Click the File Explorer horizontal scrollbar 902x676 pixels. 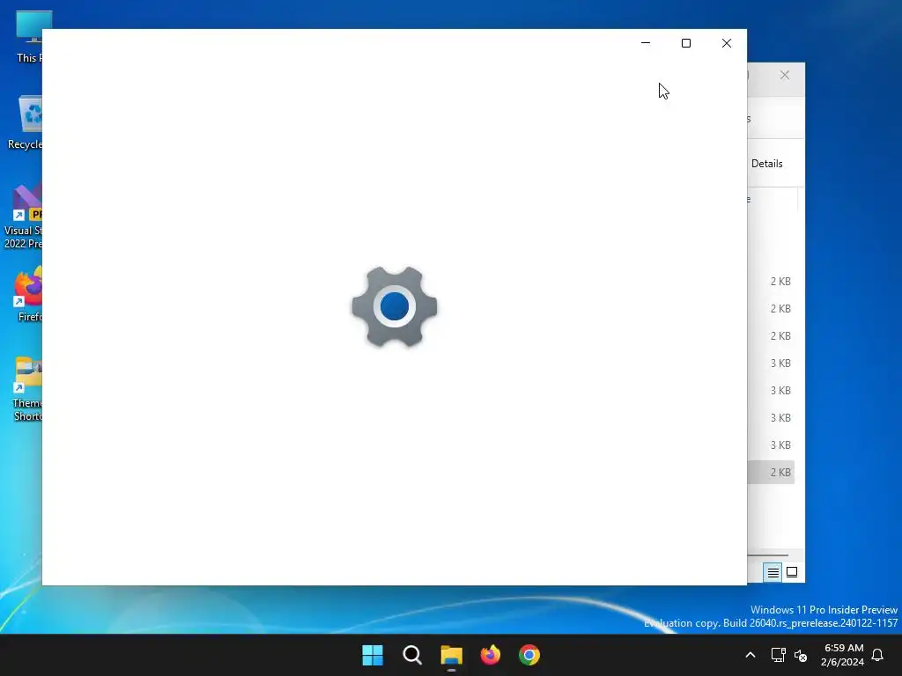(x=767, y=555)
